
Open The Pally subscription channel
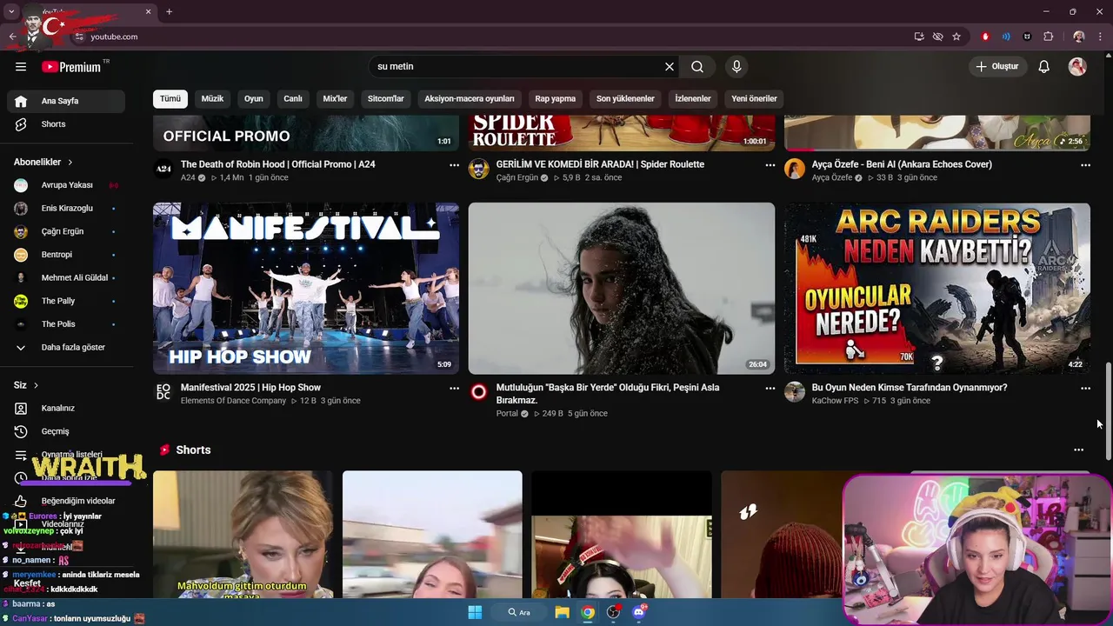tap(66, 301)
